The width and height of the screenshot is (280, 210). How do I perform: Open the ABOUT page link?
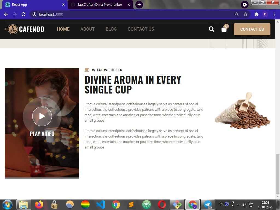tap(87, 29)
